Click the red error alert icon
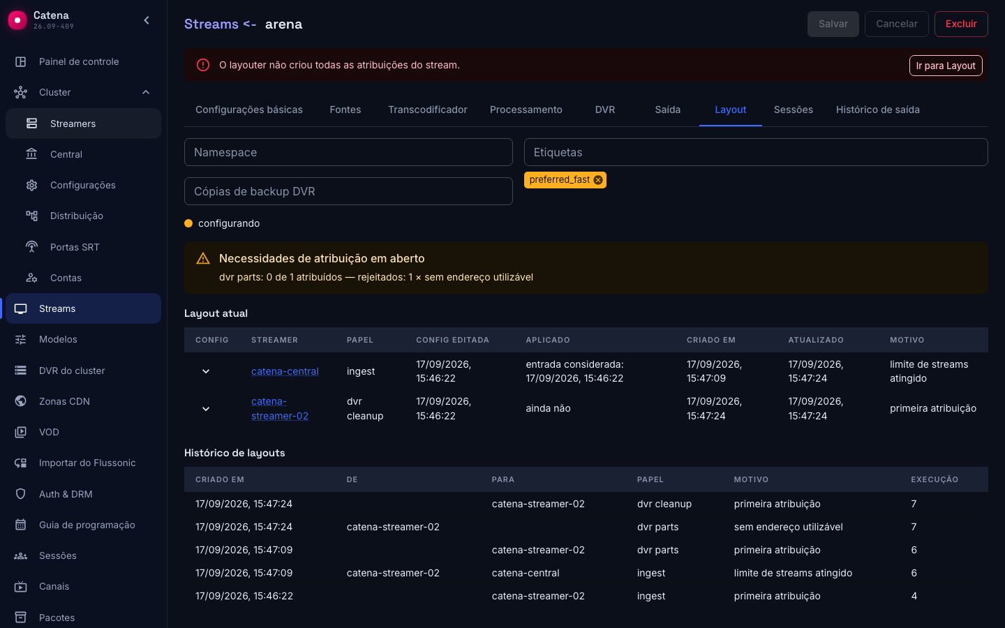 pyautogui.click(x=203, y=65)
